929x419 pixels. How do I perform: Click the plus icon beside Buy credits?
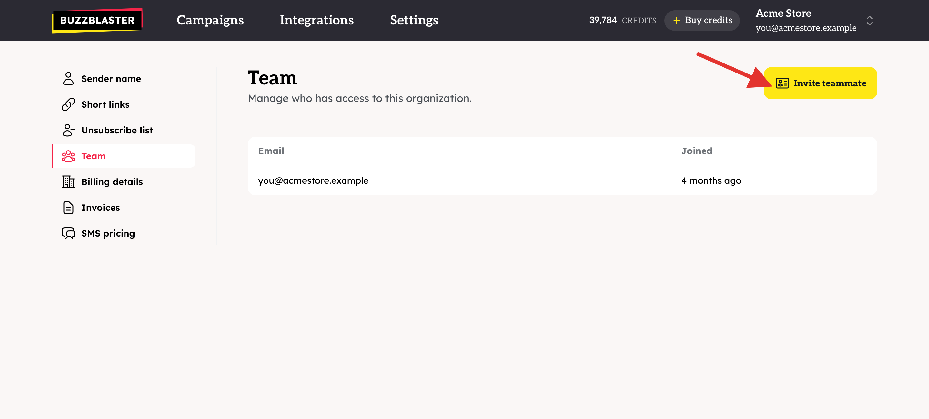click(x=676, y=21)
